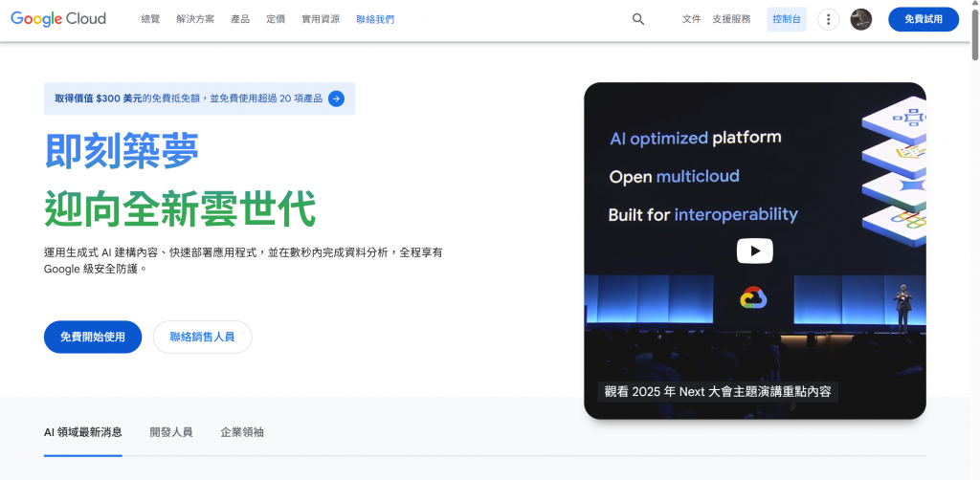Open the $300 美元 free credit banner
Screen dimensions: 980x480
[199, 98]
